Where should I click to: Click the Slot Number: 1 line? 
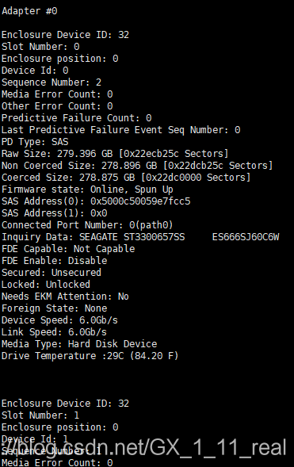click(40, 415)
